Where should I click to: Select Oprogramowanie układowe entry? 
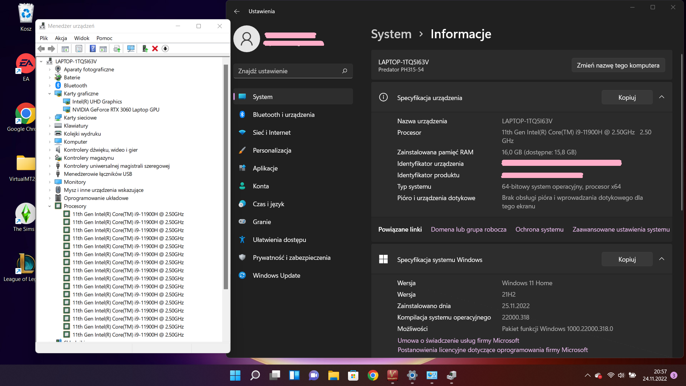point(96,198)
